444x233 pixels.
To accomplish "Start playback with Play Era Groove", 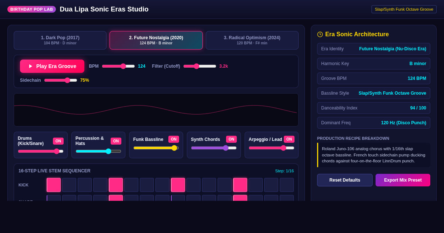I will click(x=52, y=66).
